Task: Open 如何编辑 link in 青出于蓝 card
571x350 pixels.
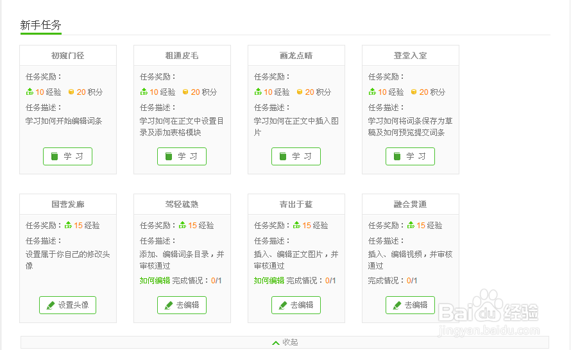Action: tap(269, 281)
